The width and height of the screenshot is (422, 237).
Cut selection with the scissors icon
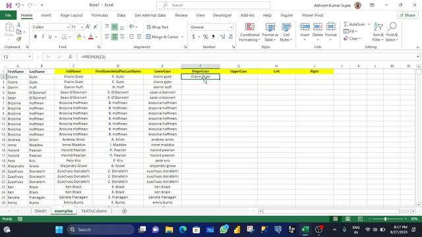(19, 25)
